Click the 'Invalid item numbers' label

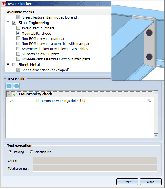point(38,28)
